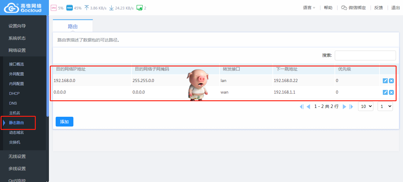Delete the 192.168.0.0 route entry
This screenshot has height=182, width=403.
[x=391, y=81]
